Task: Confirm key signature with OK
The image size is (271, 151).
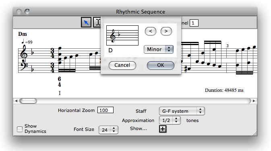Action: pyautogui.click(x=161, y=65)
